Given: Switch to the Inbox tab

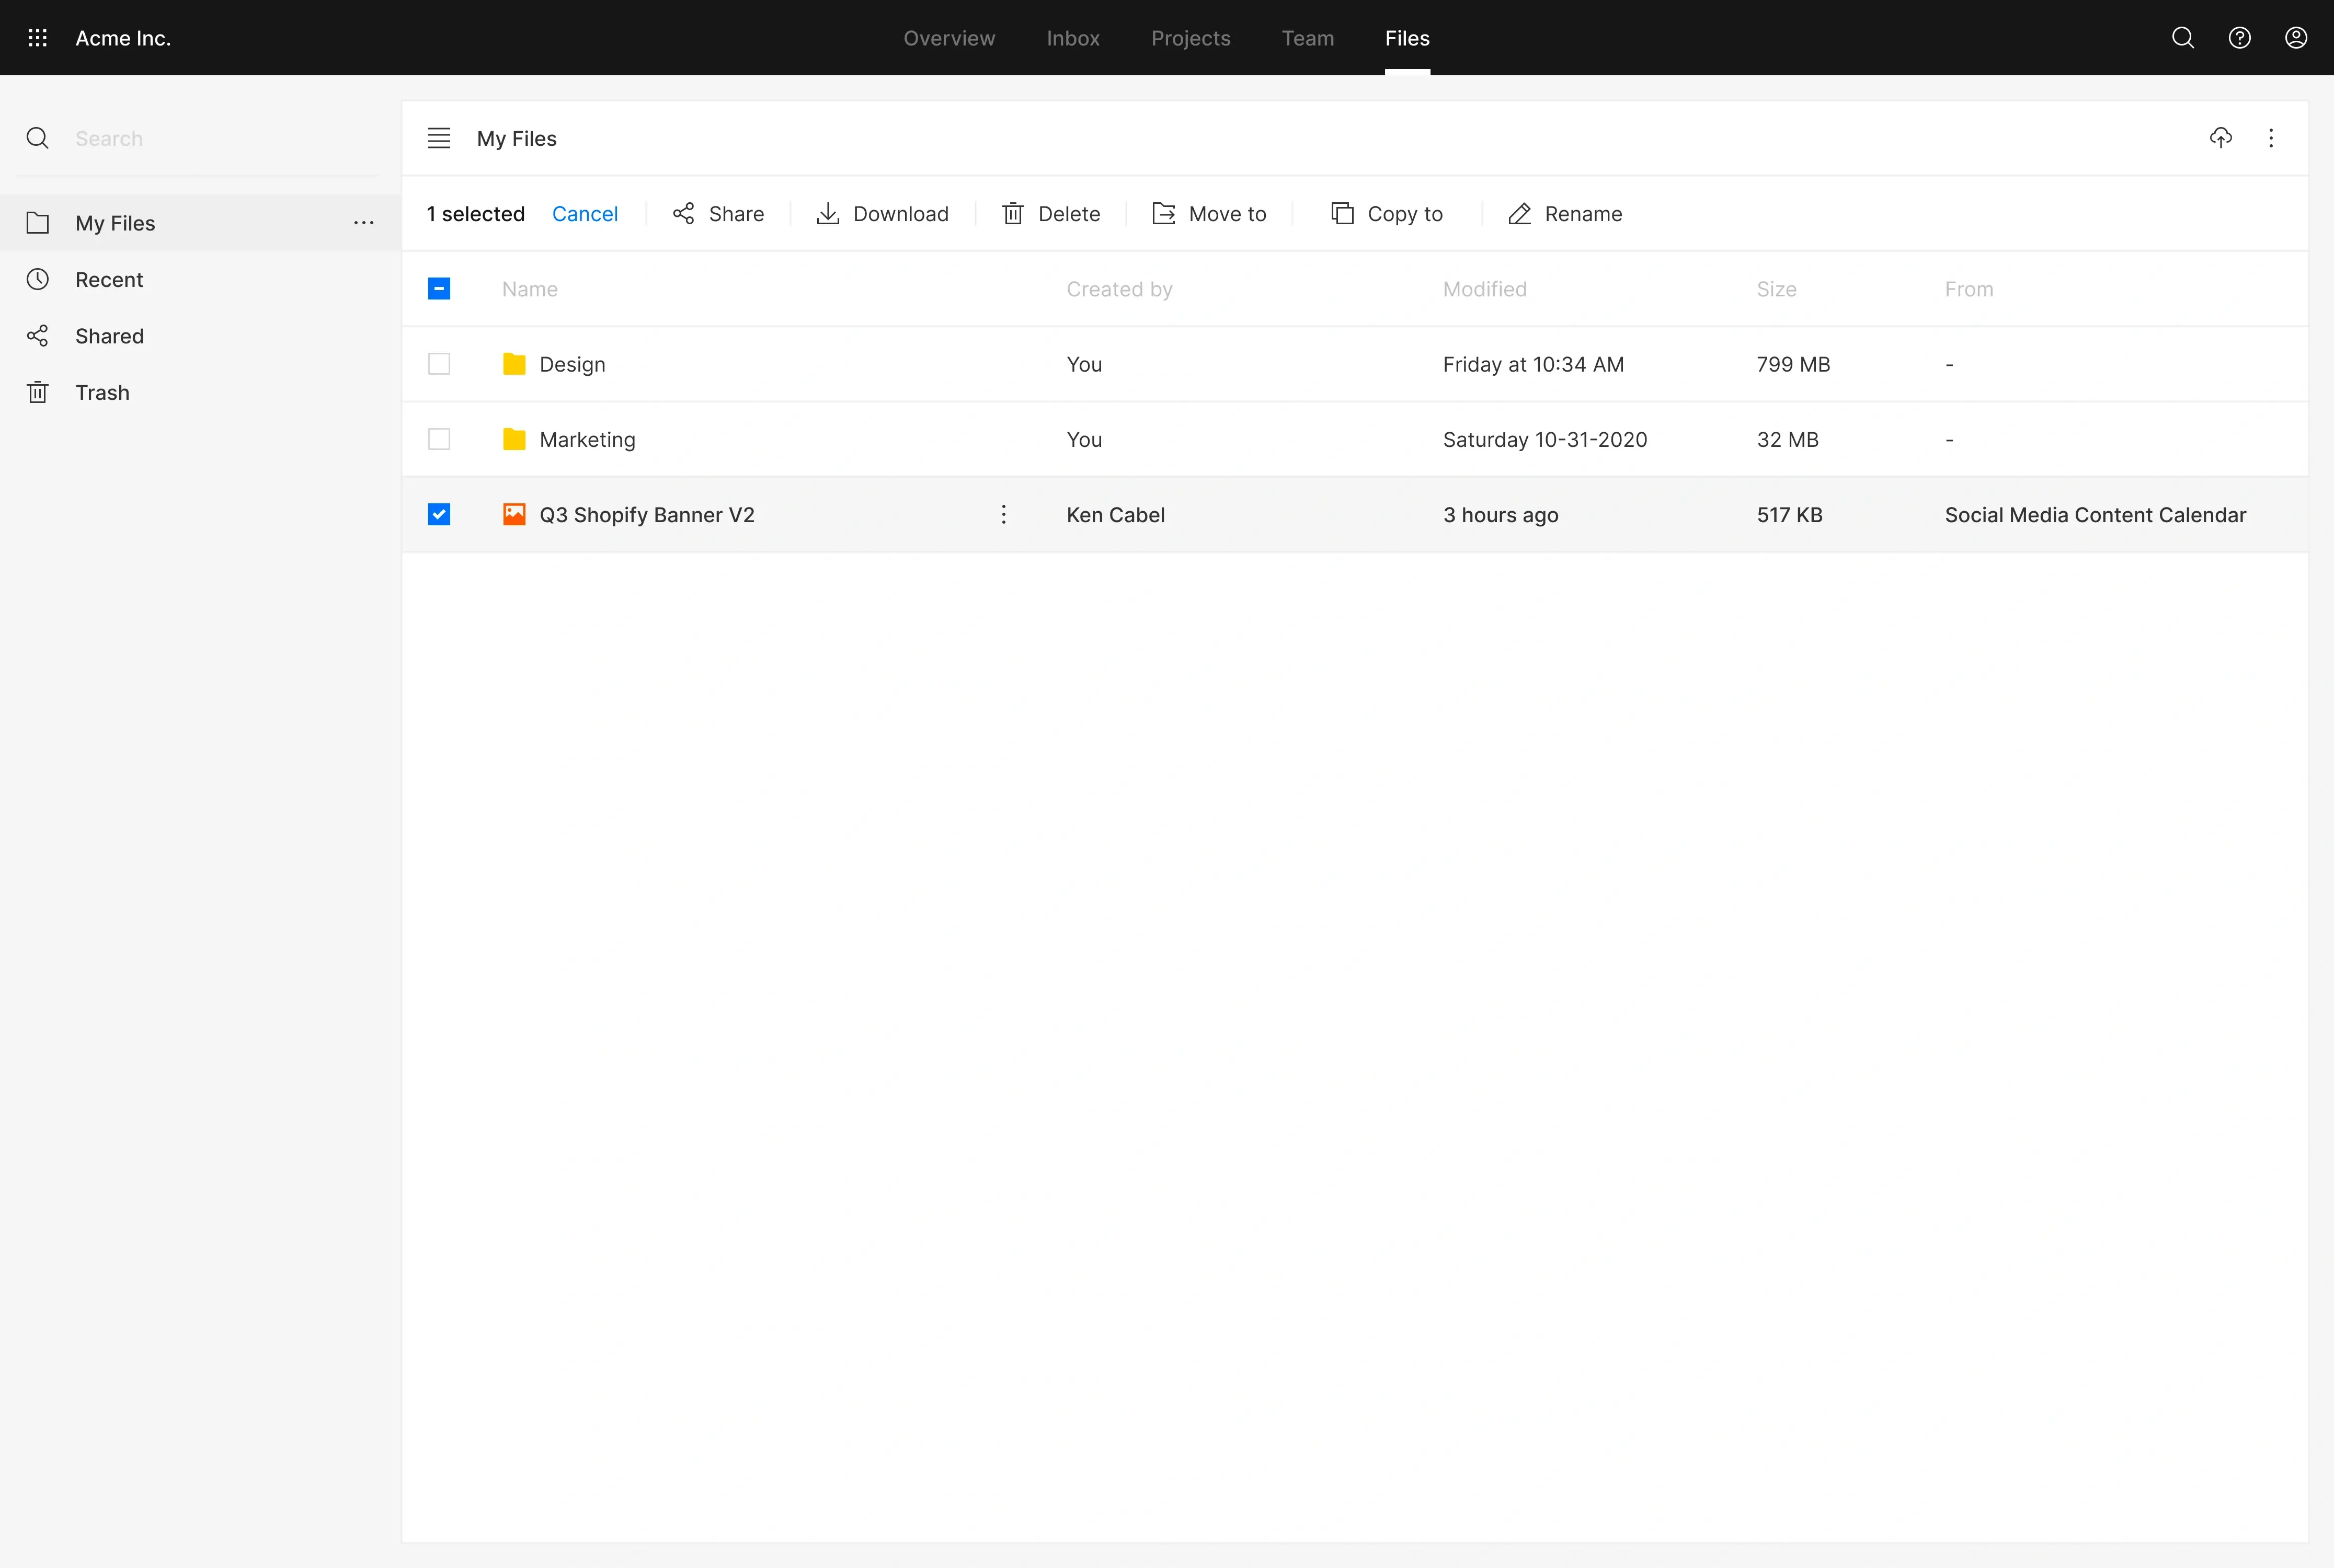Looking at the screenshot, I should 1072,38.
